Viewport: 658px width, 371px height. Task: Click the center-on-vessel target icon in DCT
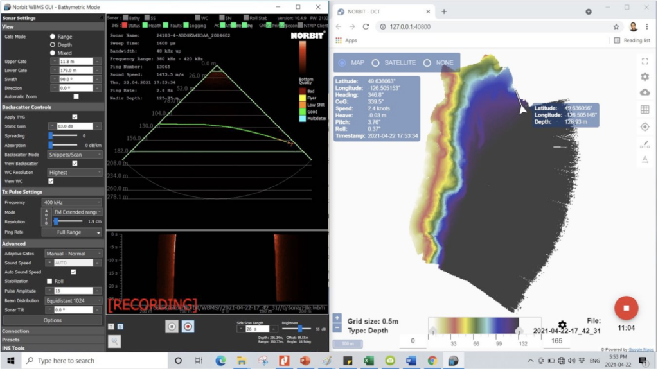click(x=645, y=126)
